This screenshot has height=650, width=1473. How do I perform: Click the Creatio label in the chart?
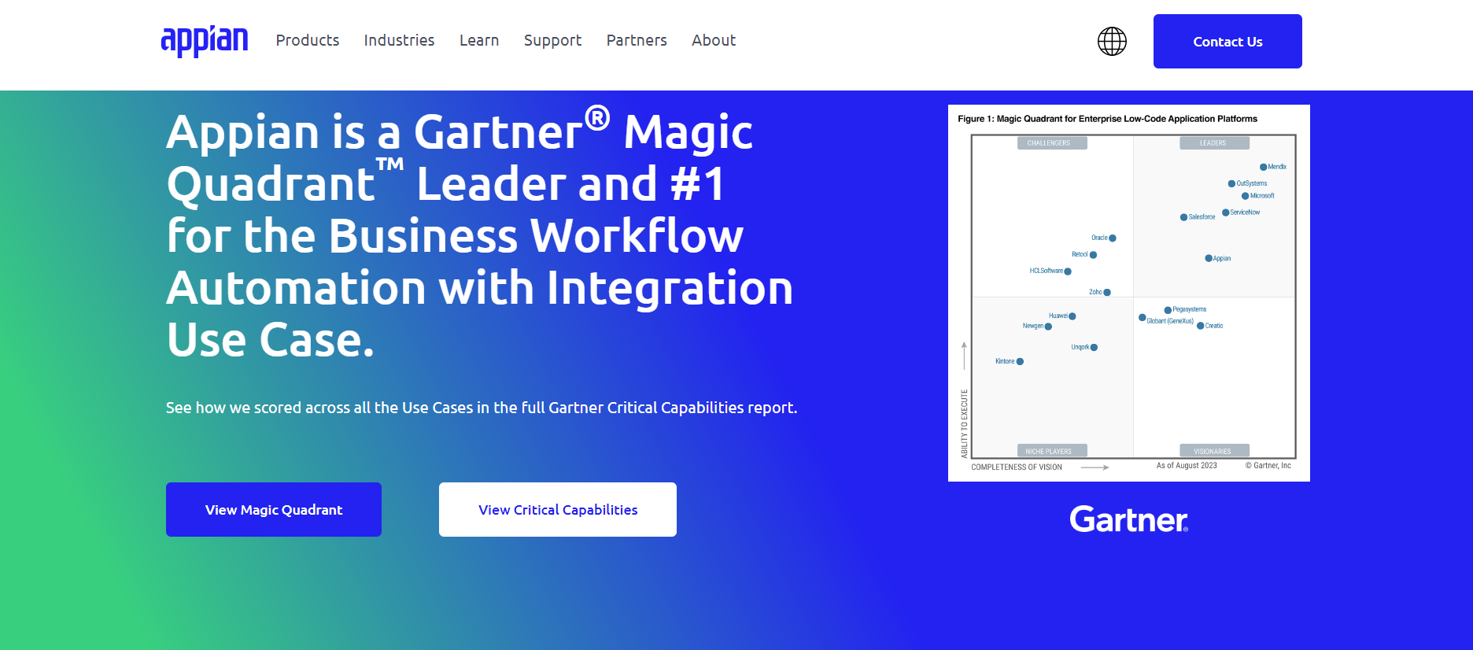click(1214, 326)
